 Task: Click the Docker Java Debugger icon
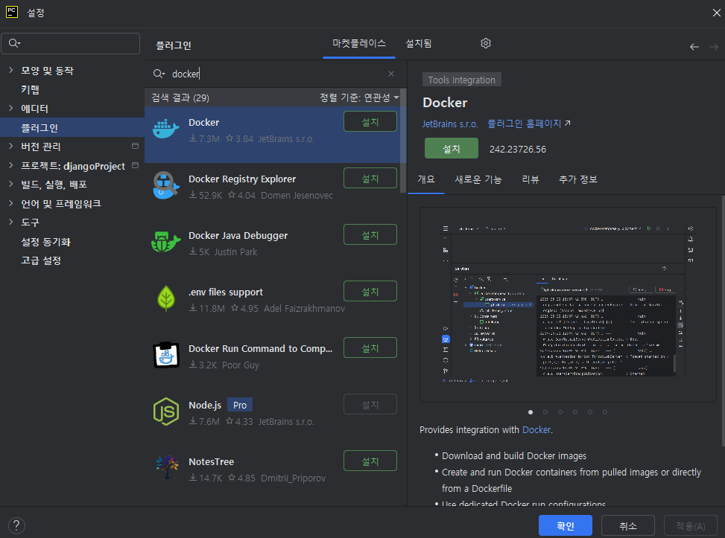click(x=166, y=242)
